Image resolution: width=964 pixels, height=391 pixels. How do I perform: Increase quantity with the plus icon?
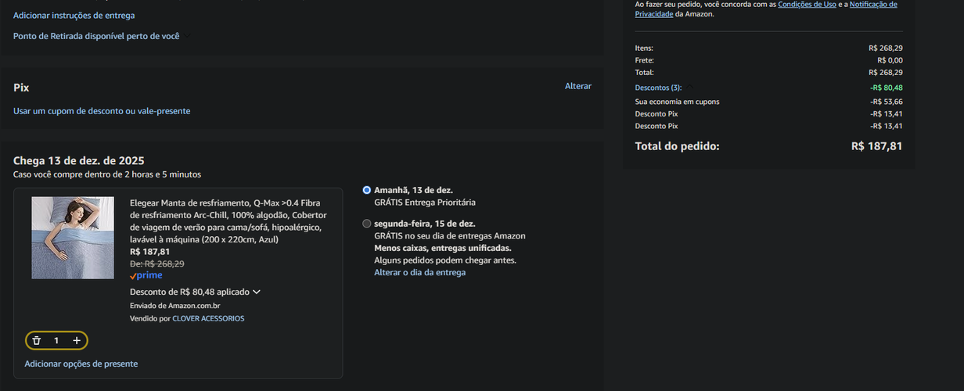click(x=77, y=340)
